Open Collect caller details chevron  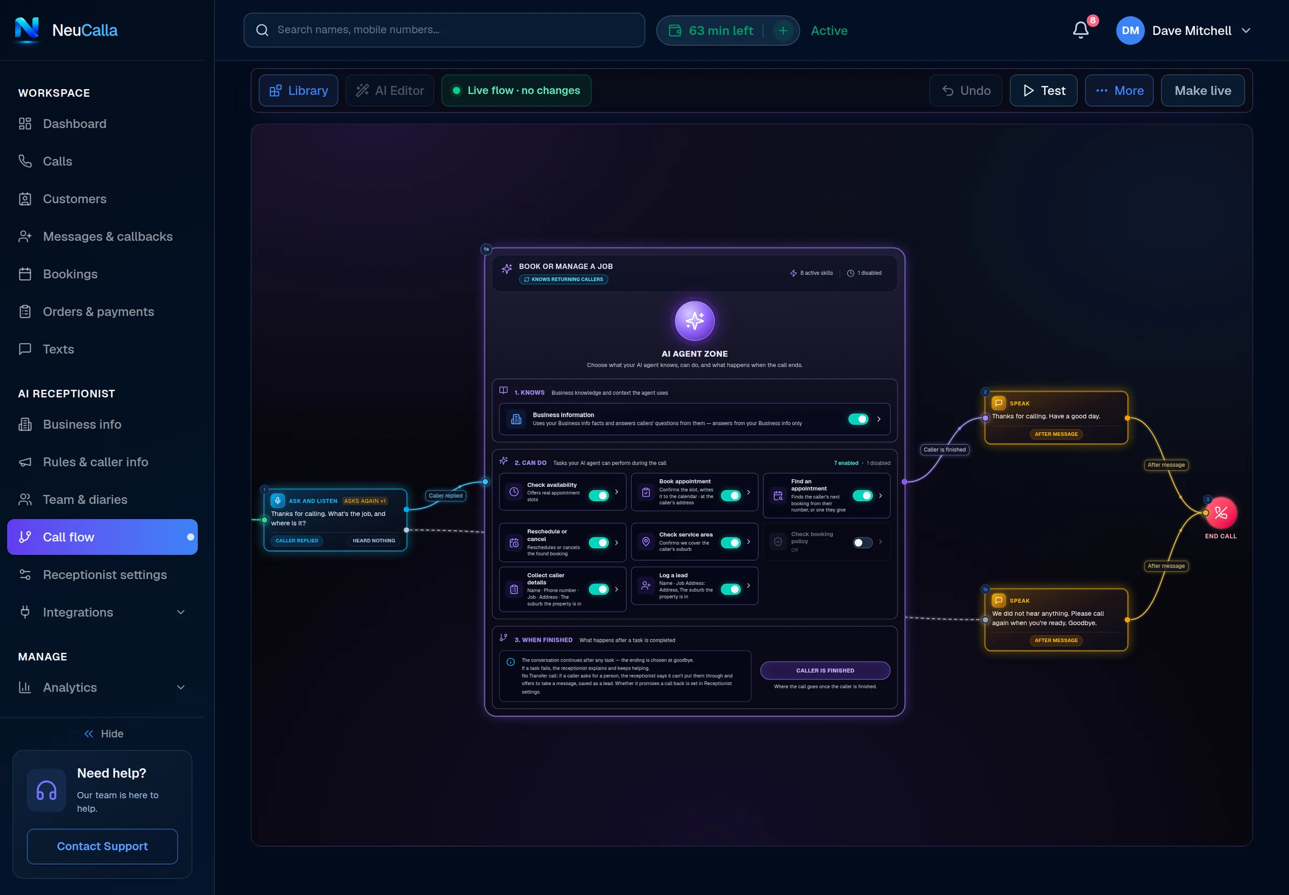(x=617, y=589)
